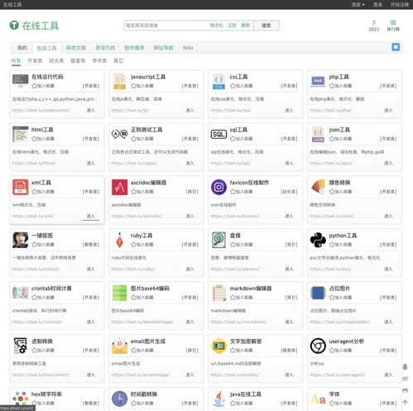Click the 正则 quick search tag
The height and width of the screenshot is (411, 413).
(232, 26)
